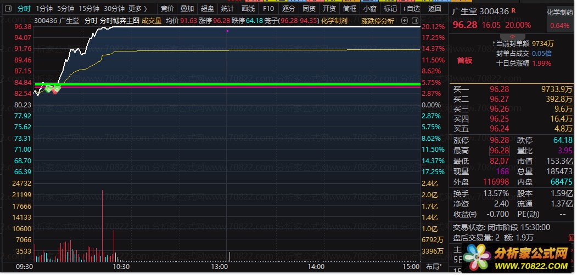Click the magenta dot marker near 13:00

click(x=227, y=31)
